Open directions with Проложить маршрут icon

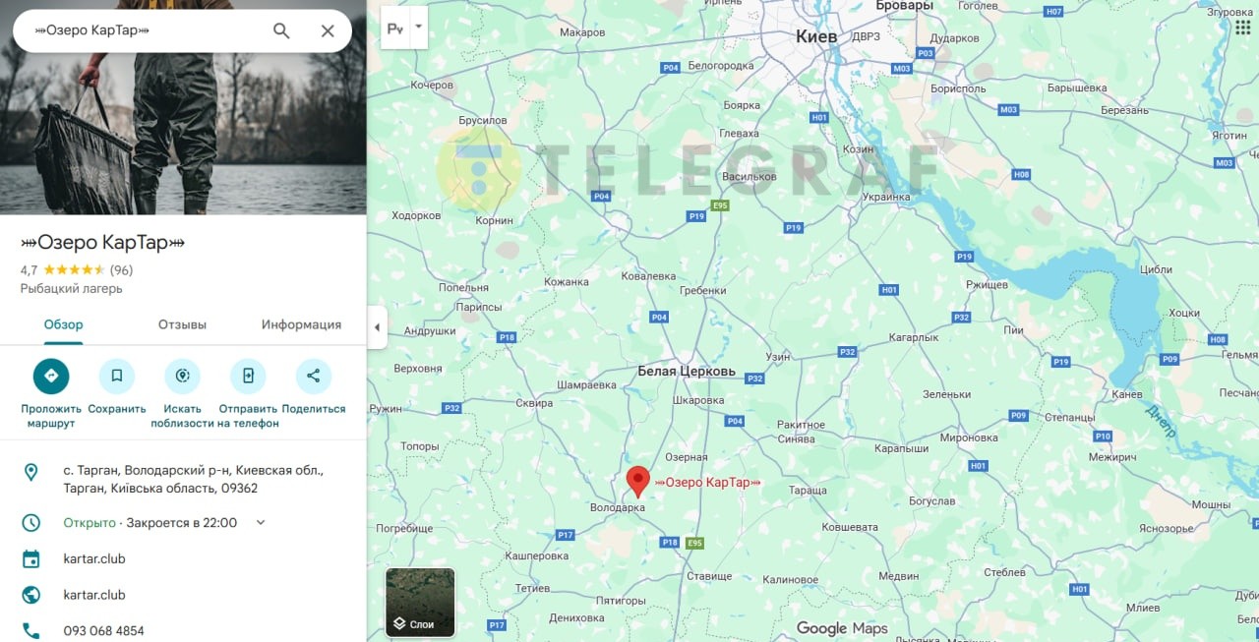pos(51,377)
